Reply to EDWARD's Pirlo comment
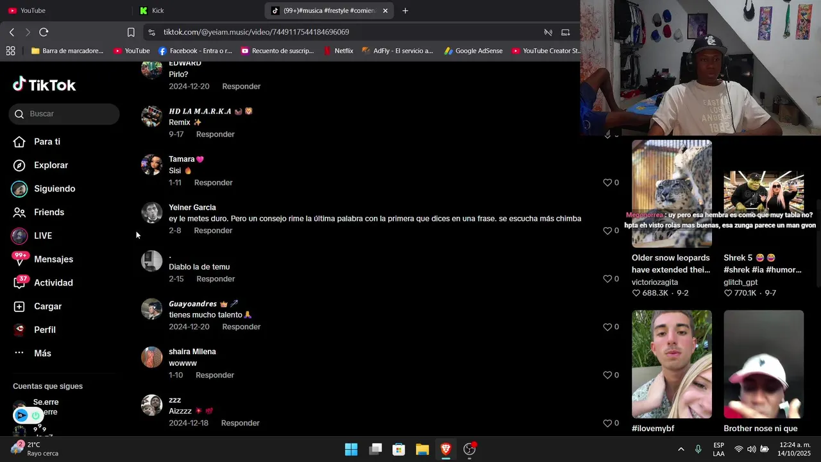 (241, 86)
